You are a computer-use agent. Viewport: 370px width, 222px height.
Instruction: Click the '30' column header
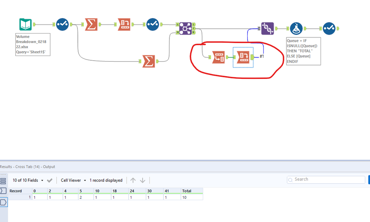[x=154, y=191]
